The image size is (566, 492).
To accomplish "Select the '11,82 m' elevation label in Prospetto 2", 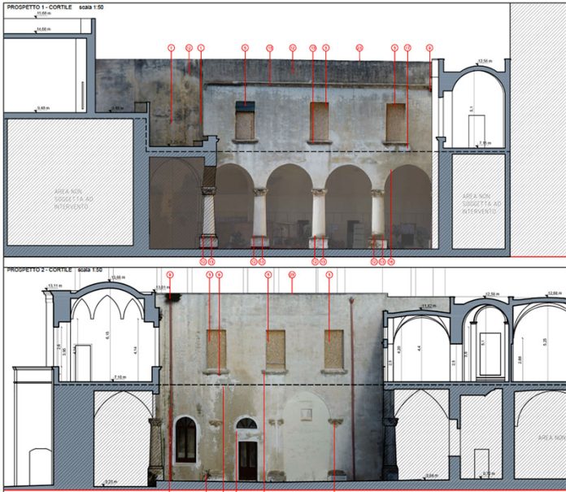I will [x=428, y=306].
